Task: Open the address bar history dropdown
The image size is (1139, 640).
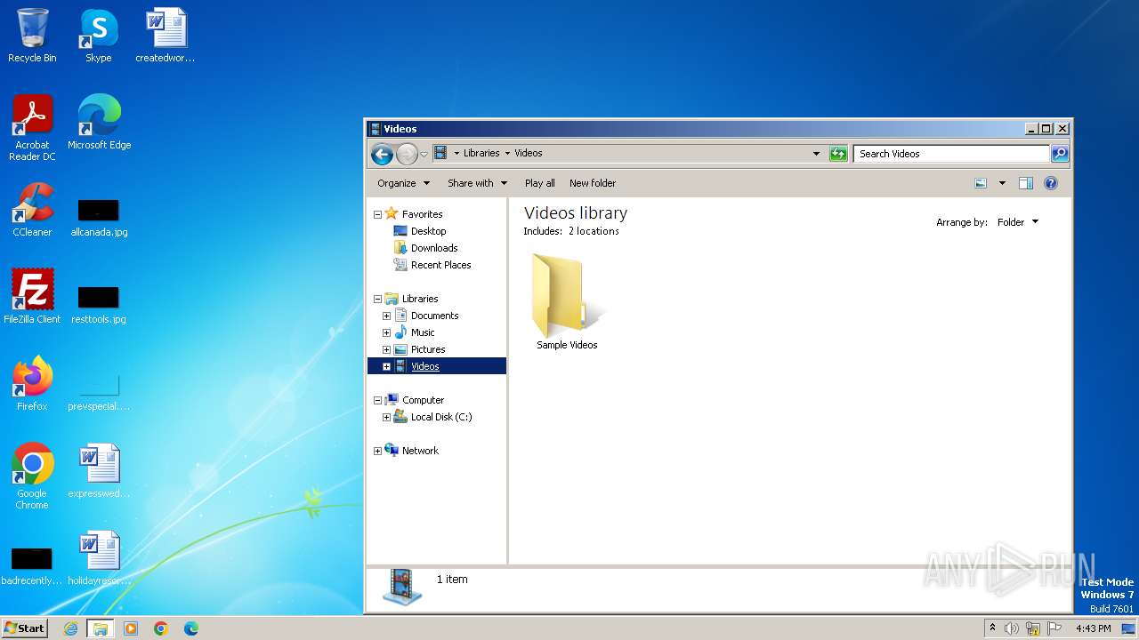Action: [816, 154]
